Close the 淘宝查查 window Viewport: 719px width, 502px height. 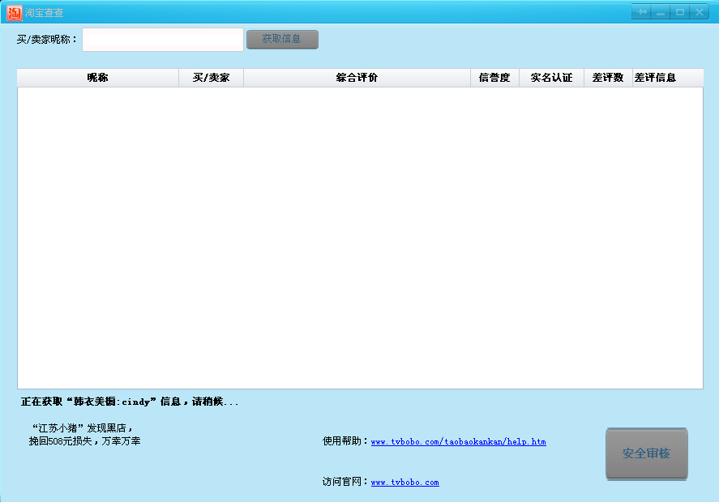[700, 12]
